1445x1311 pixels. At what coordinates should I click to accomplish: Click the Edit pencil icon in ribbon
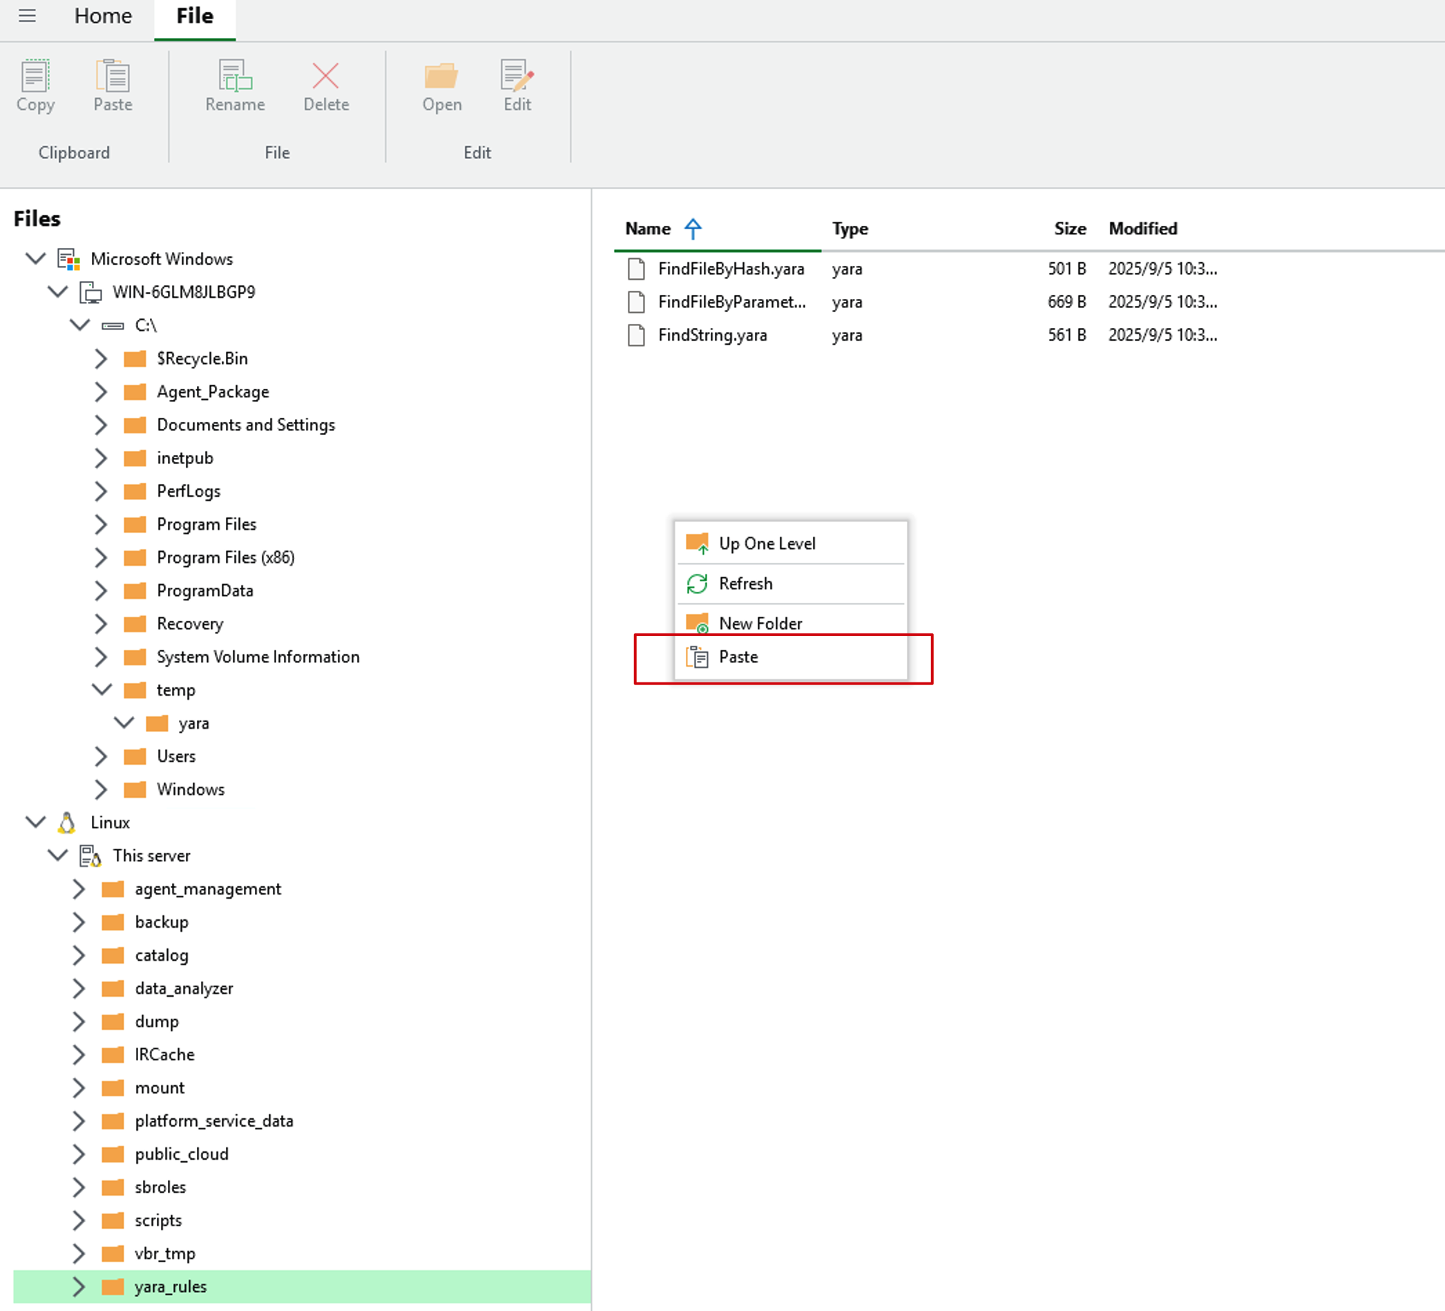(517, 76)
